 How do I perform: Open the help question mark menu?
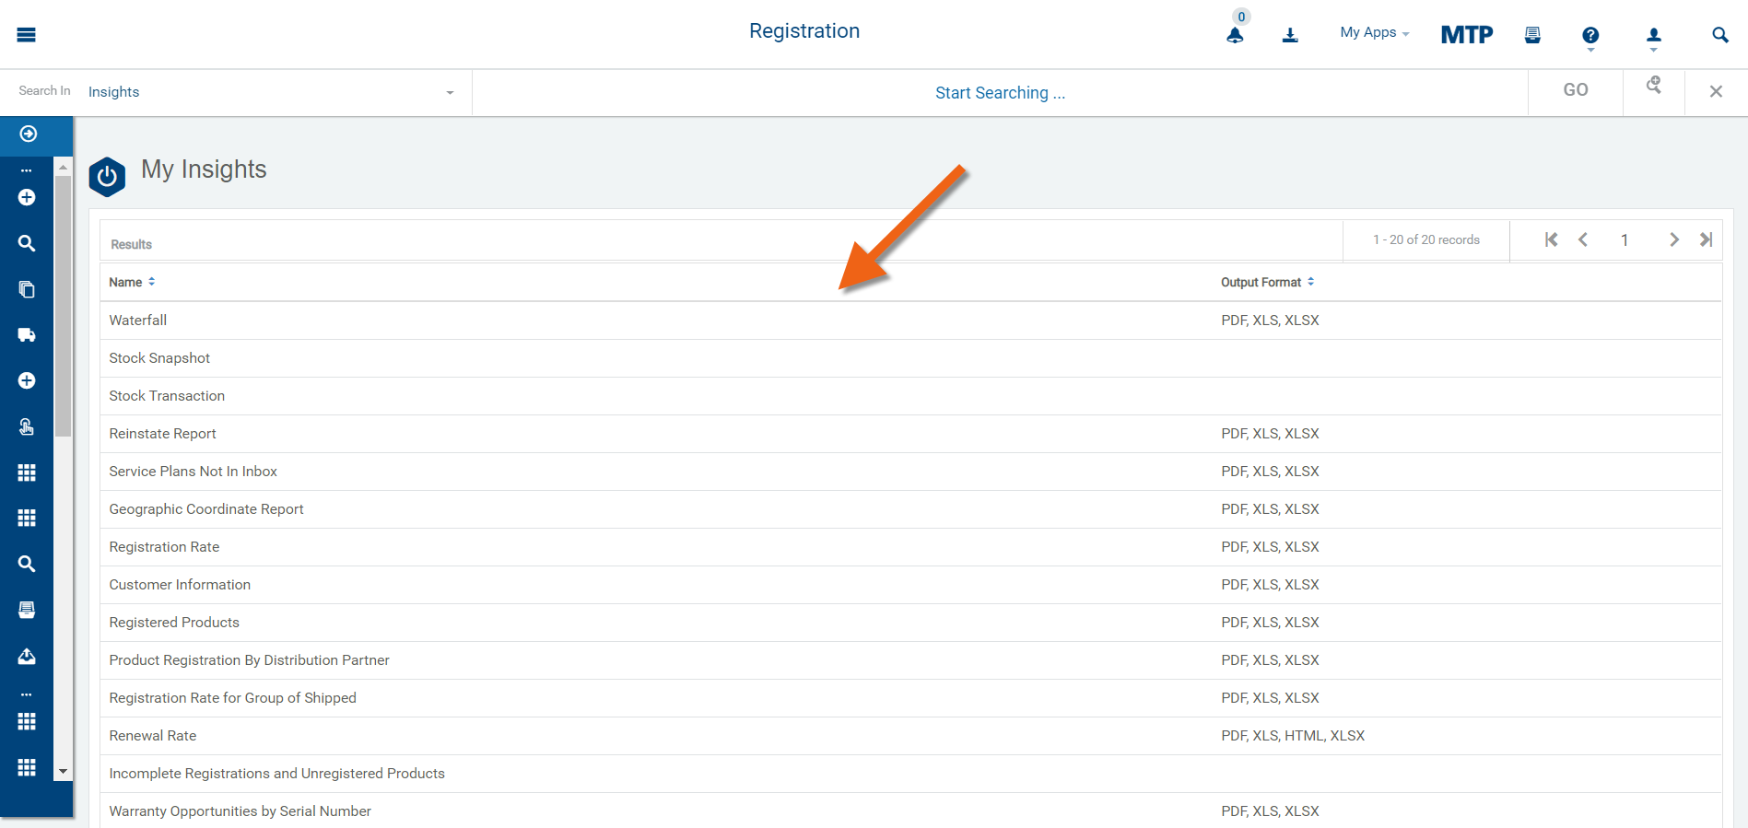click(1590, 36)
